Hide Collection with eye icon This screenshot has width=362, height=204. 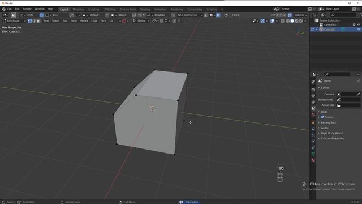tap(359, 25)
